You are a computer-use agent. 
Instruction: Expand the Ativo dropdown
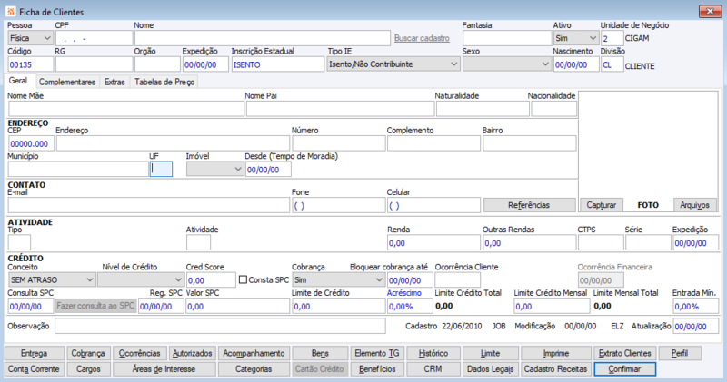[575, 38]
